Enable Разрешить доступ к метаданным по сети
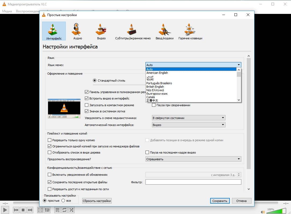The width and height of the screenshot is (291, 214). [50, 189]
